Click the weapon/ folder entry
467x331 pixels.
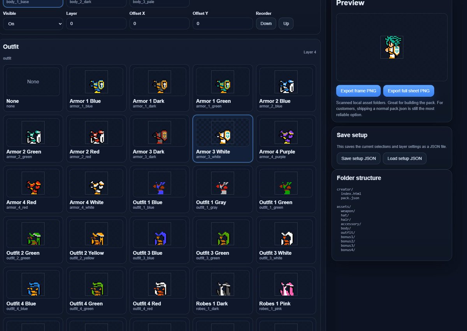[x=348, y=211]
